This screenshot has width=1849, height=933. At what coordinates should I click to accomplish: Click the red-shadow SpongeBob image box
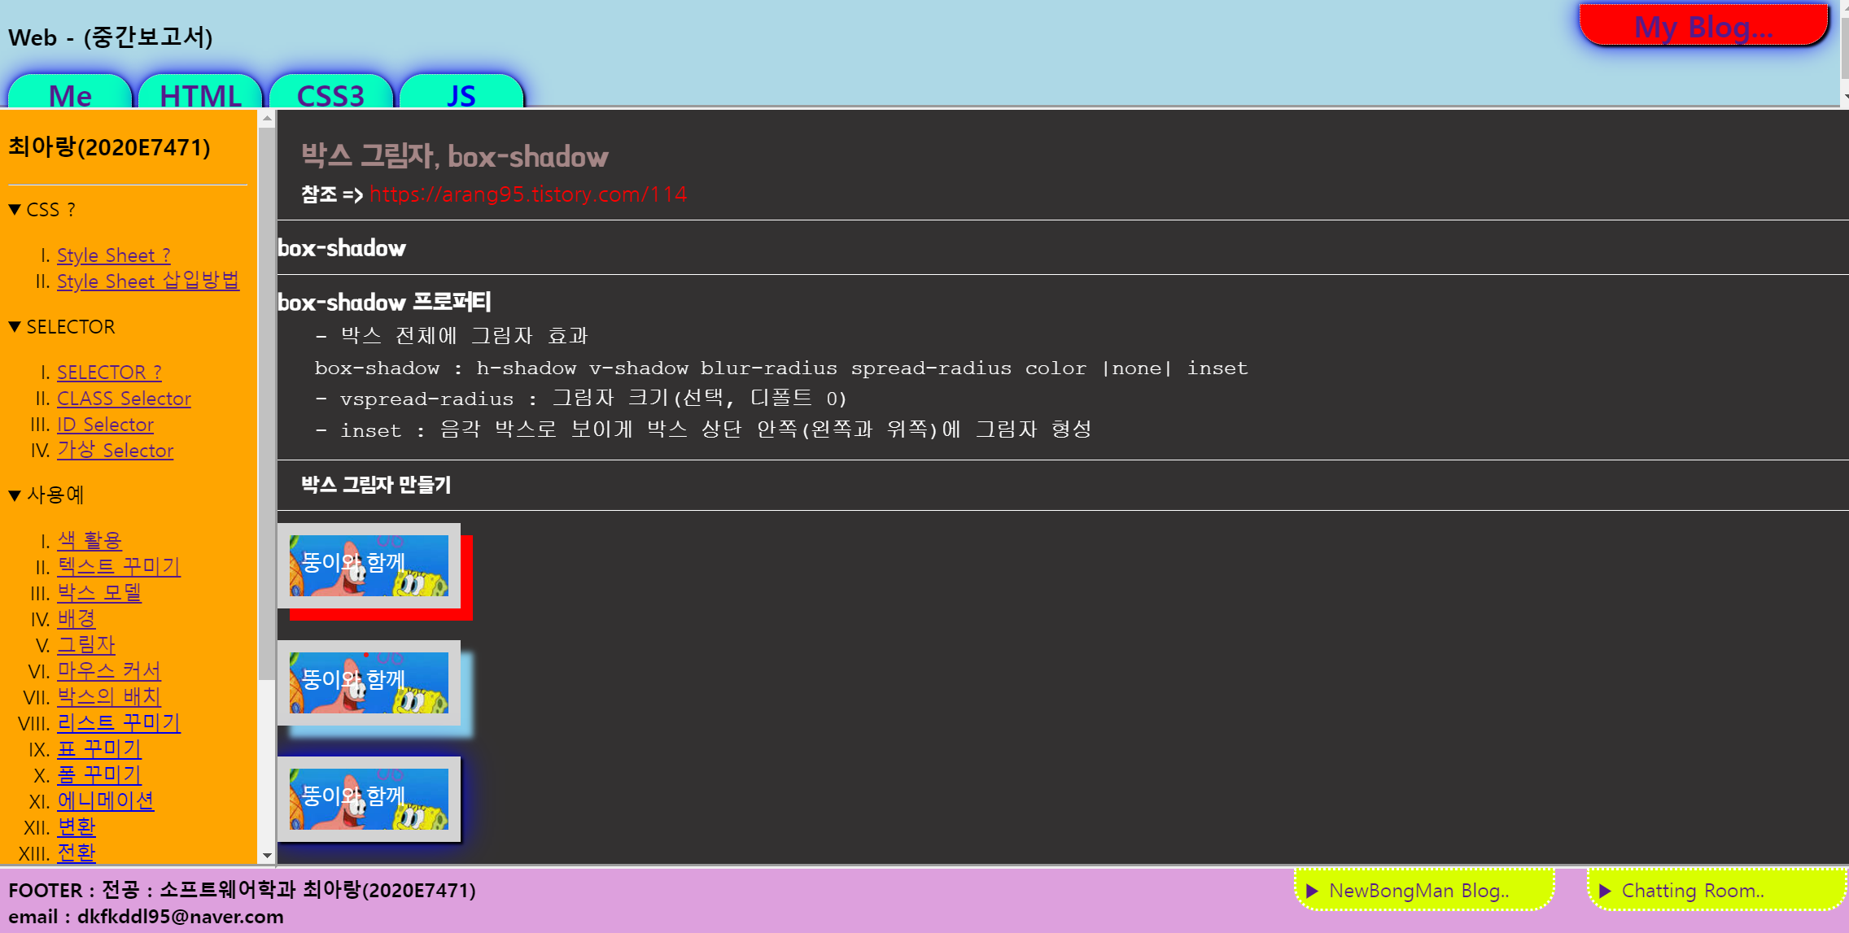369,565
